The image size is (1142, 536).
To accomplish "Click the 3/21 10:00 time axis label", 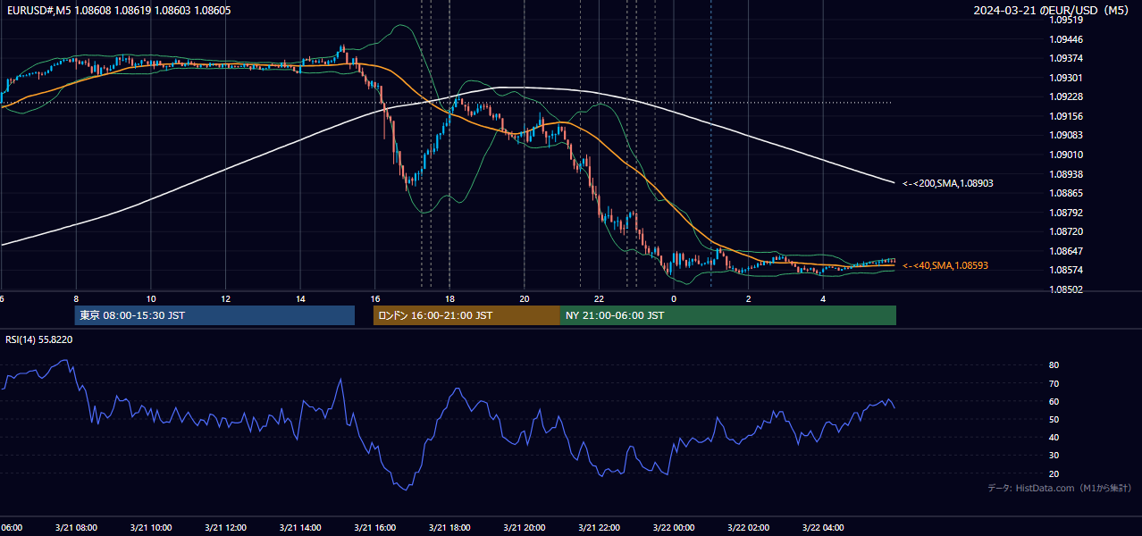I will pyautogui.click(x=150, y=528).
